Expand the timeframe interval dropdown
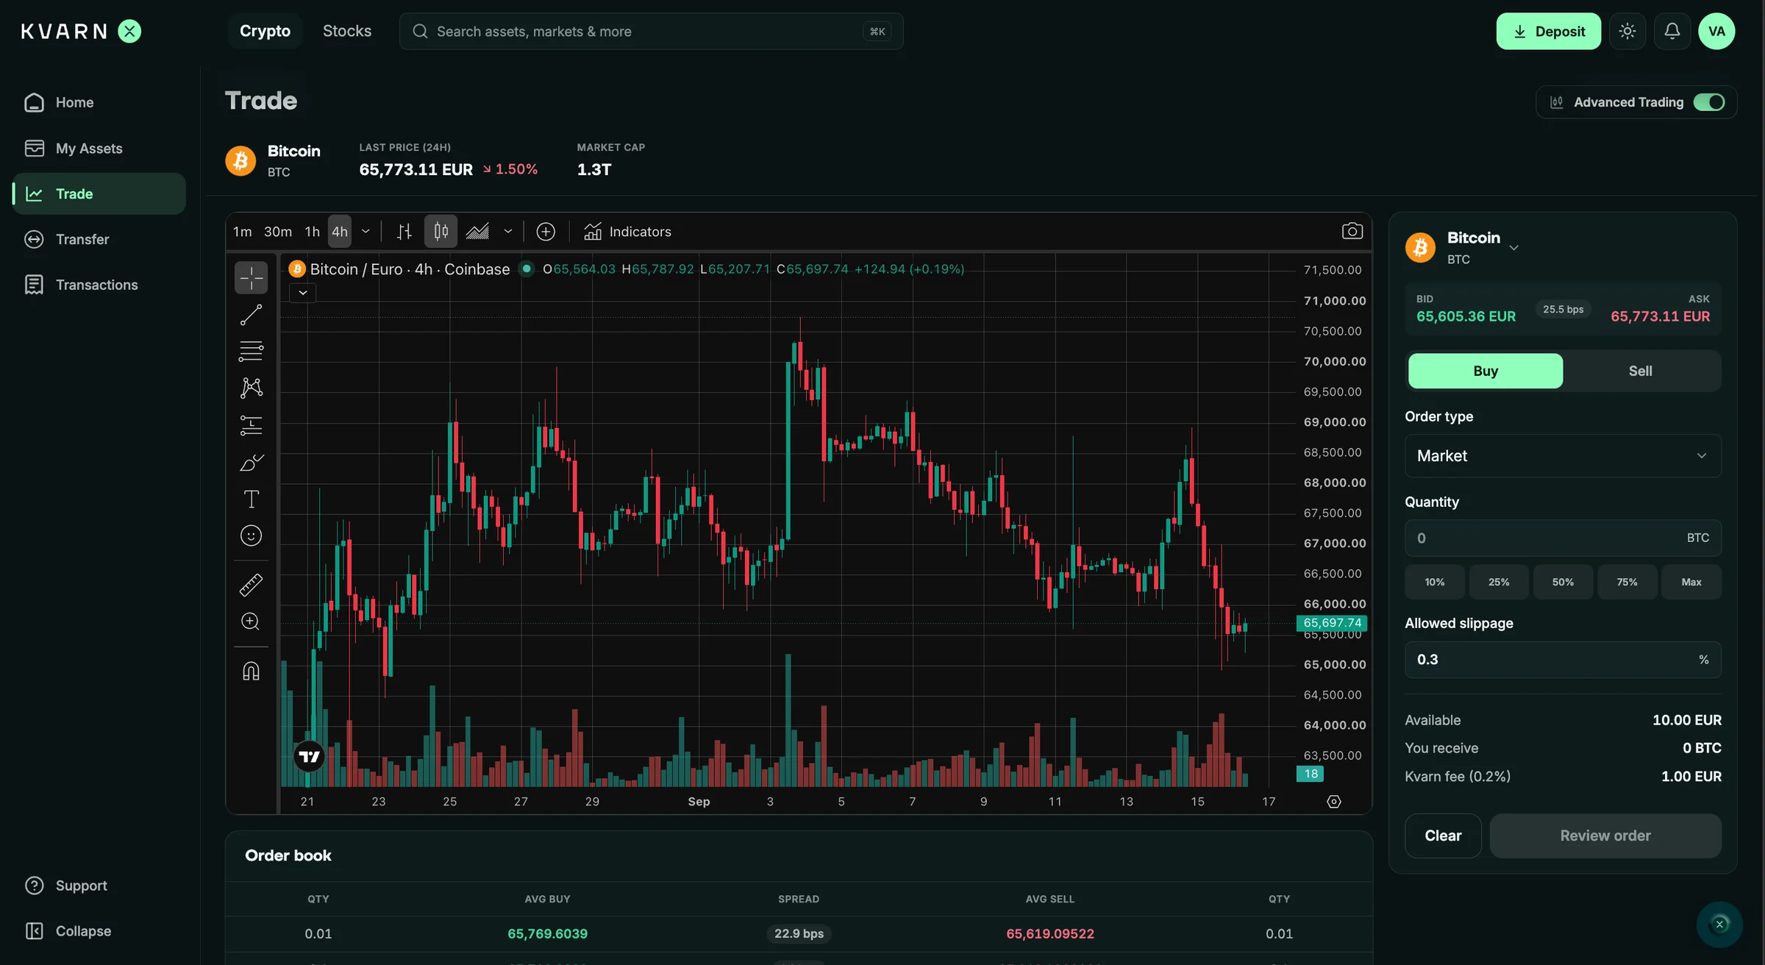This screenshot has width=1765, height=965. click(366, 232)
